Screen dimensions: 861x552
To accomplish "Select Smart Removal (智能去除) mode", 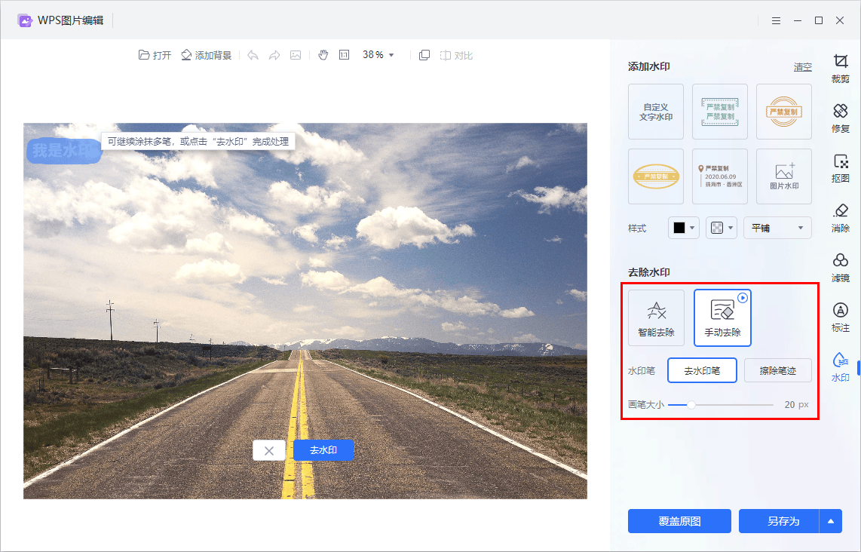I will pos(656,317).
